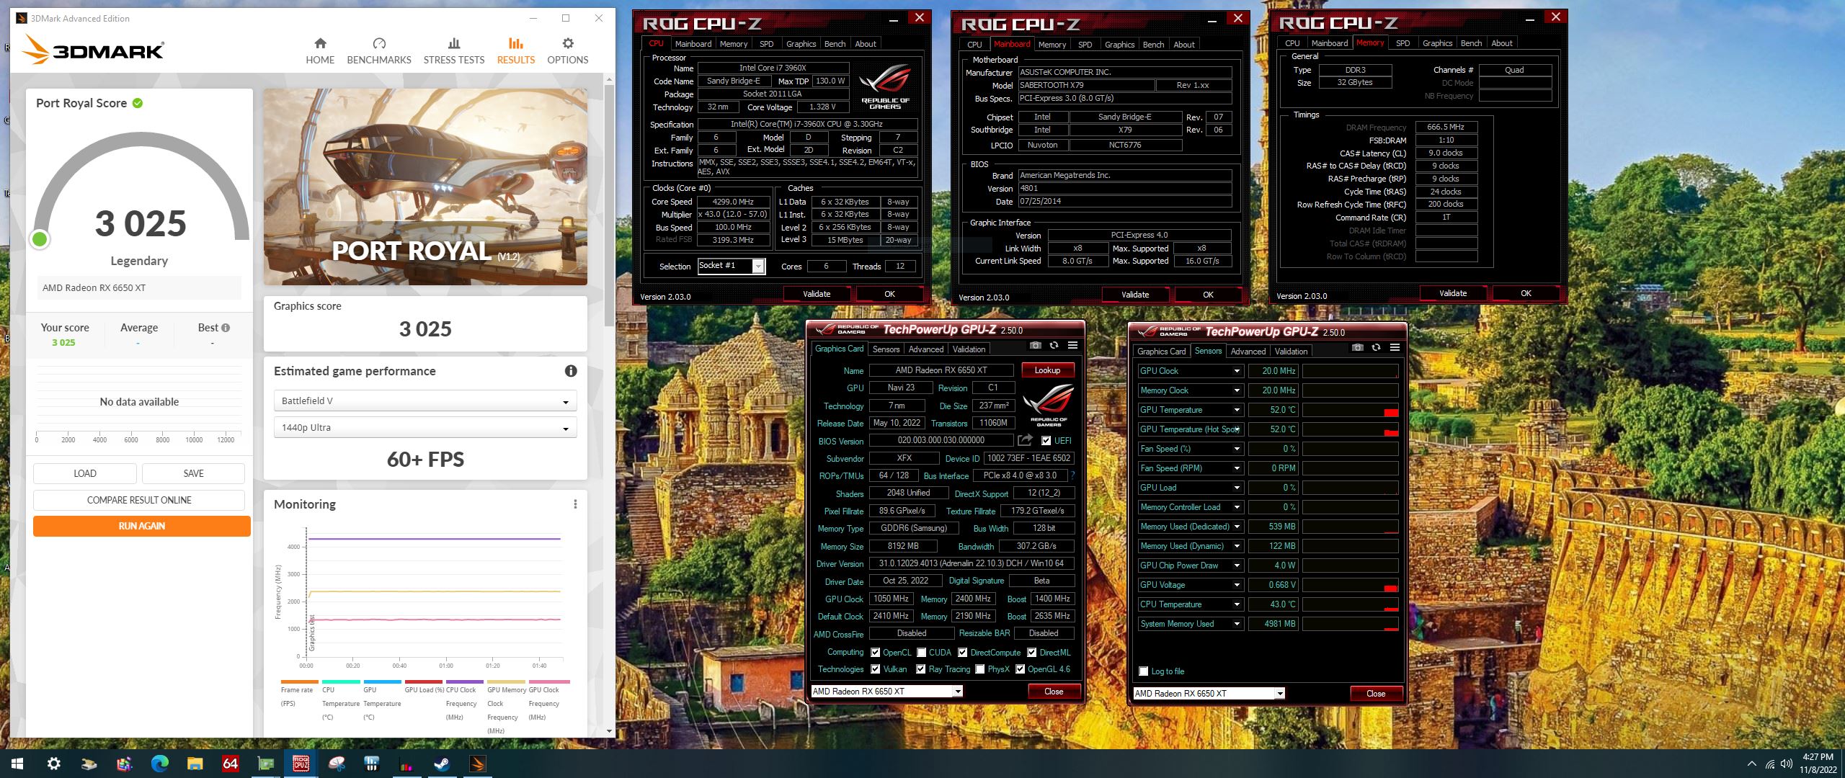The width and height of the screenshot is (1845, 778).
Task: Open GPU selector dropdown in Sensors GPU-Z window
Action: pyautogui.click(x=1209, y=694)
